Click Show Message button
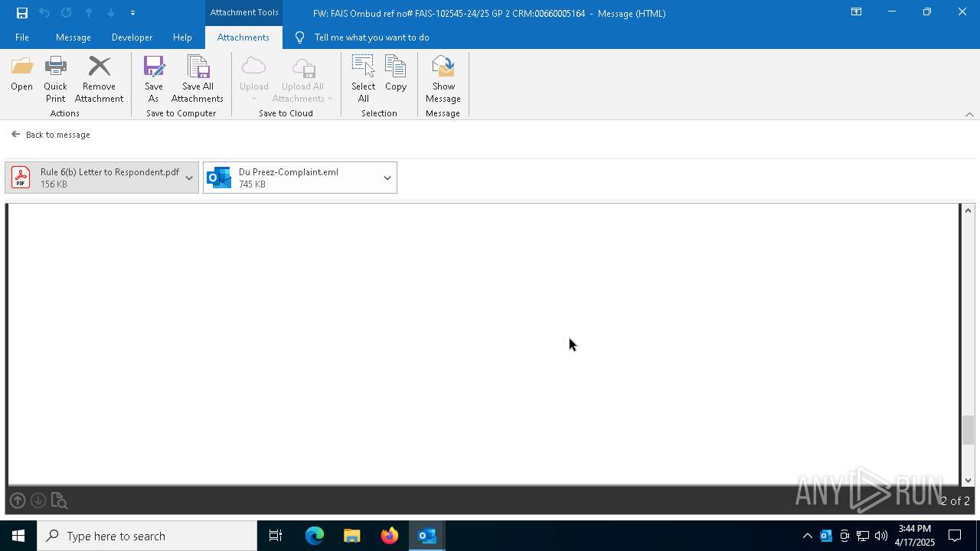Viewport: 980px width, 551px height. (x=443, y=80)
